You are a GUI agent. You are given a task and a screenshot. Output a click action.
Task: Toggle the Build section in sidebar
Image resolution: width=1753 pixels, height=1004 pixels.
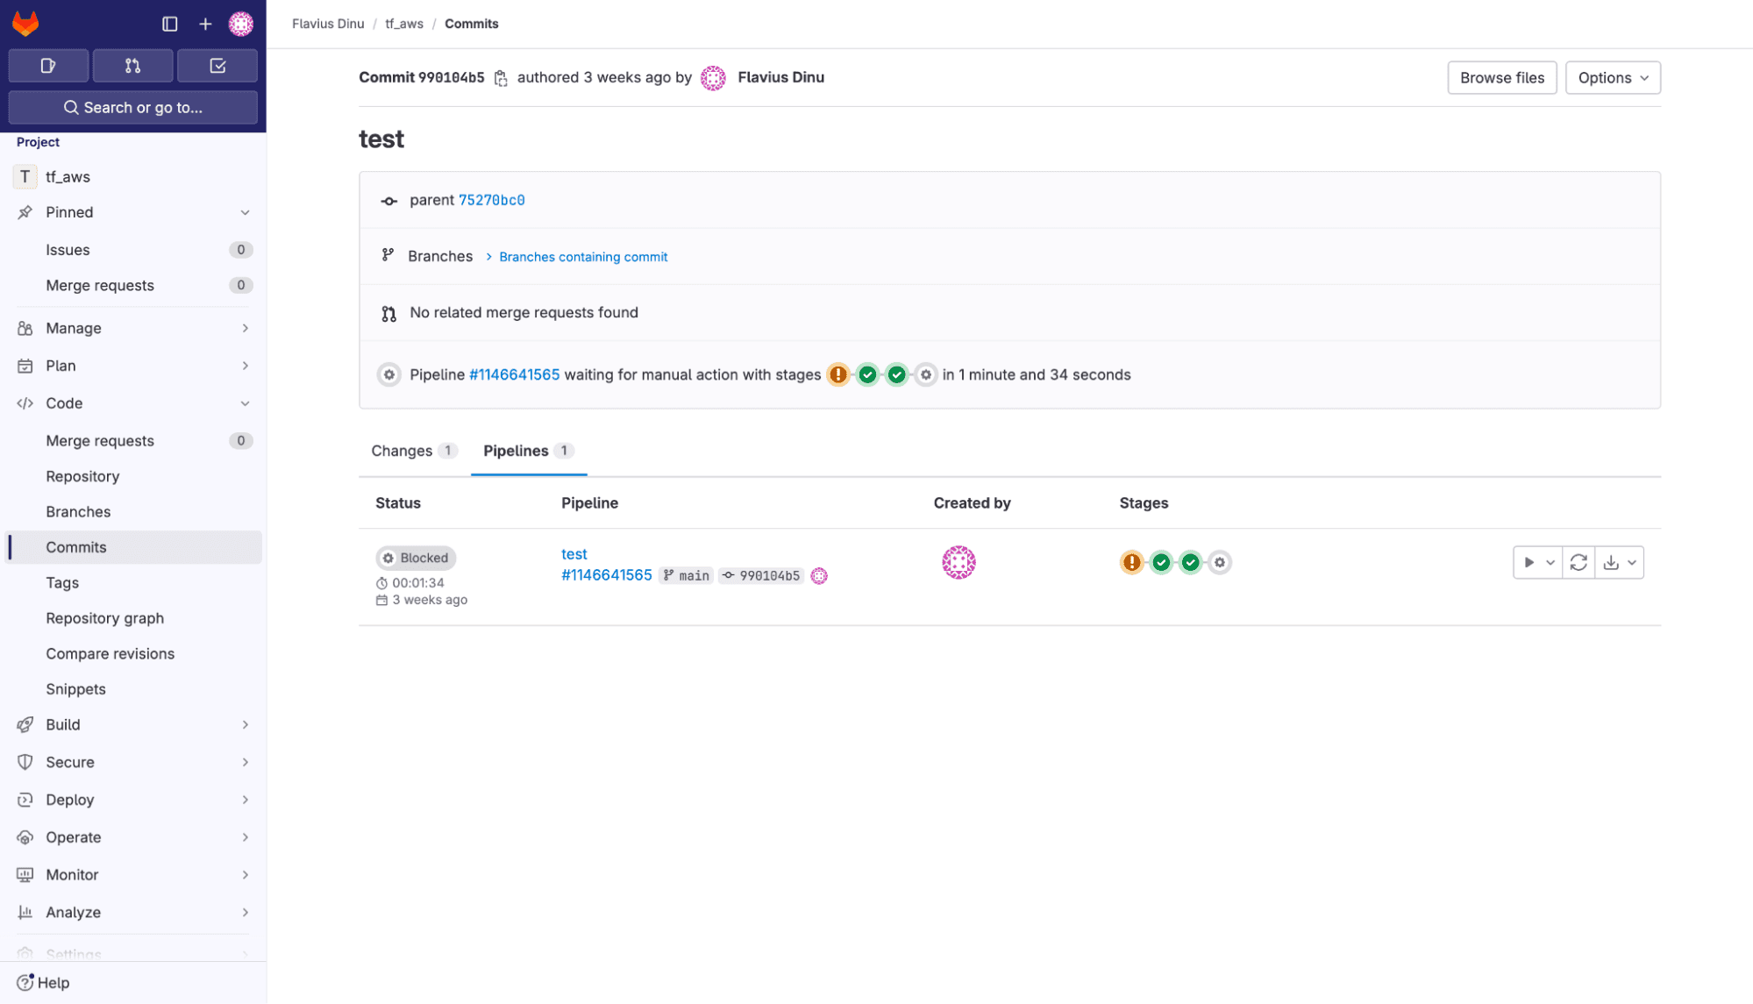tap(132, 723)
